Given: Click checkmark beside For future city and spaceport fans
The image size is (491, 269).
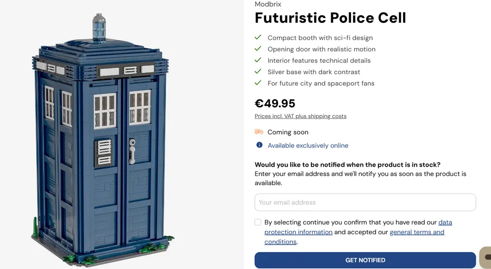Looking at the screenshot, I should 258,83.
